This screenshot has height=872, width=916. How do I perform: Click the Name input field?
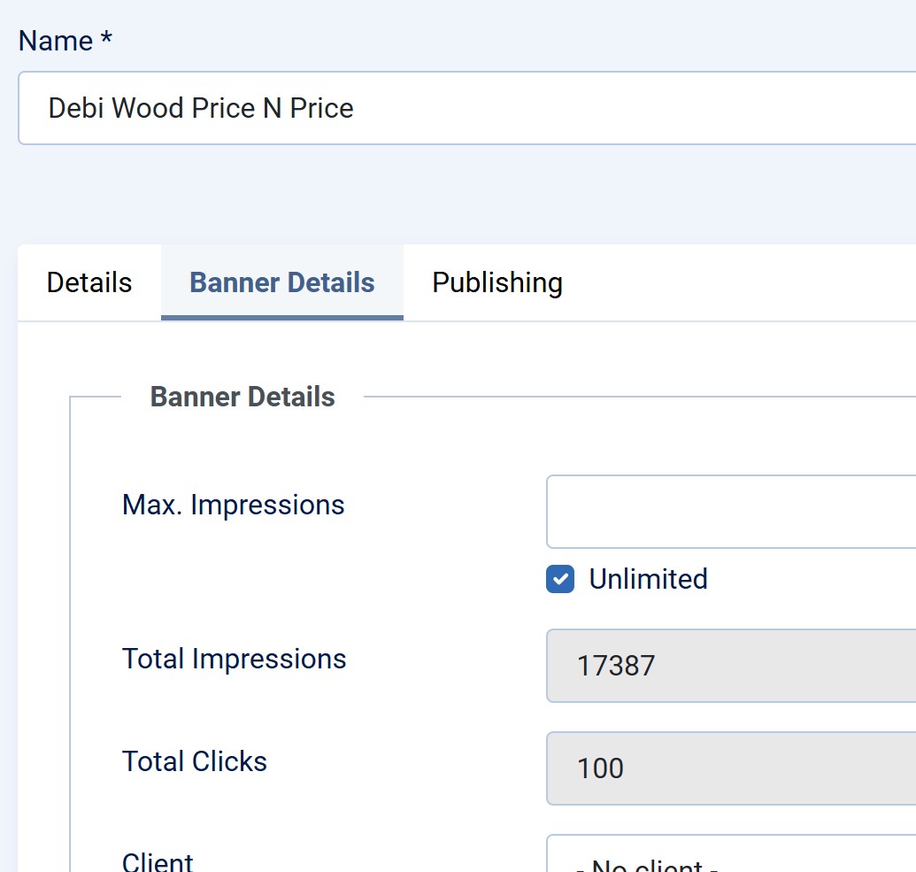531,108
